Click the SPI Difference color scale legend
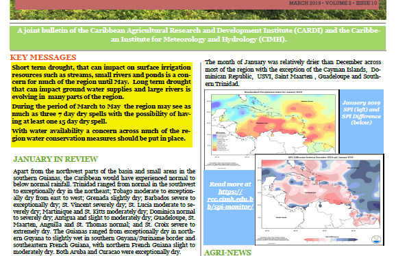Screen dimensions: 396x256 pyautogui.click(x=331, y=239)
